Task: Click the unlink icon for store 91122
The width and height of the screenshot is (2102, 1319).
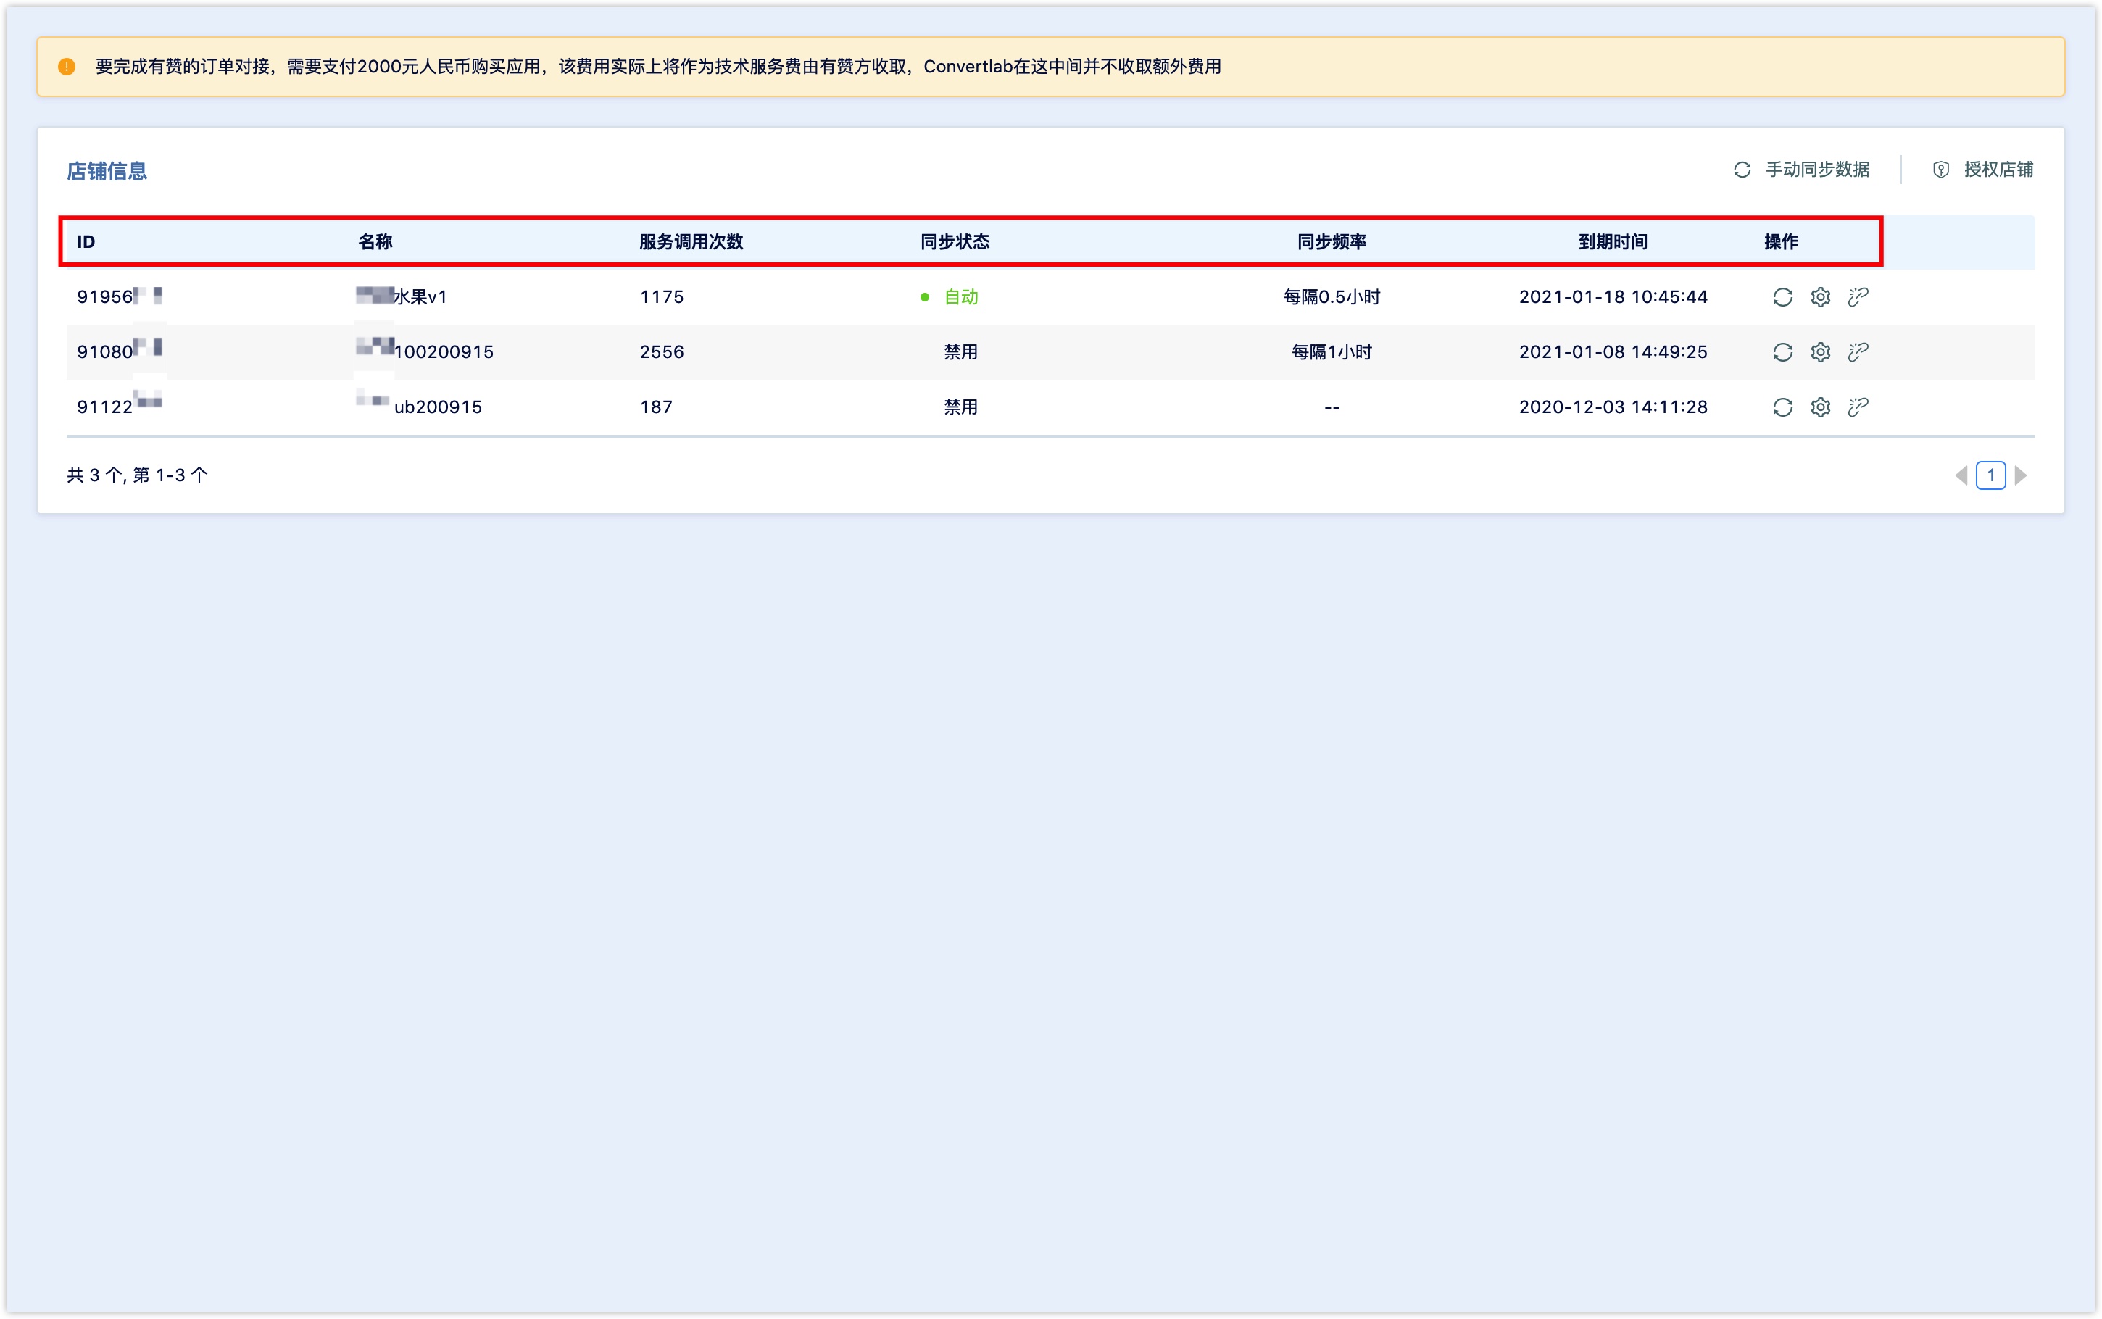Action: coord(1858,407)
